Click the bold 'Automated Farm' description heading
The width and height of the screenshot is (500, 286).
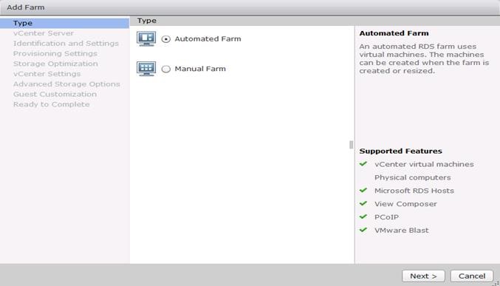[x=394, y=33]
